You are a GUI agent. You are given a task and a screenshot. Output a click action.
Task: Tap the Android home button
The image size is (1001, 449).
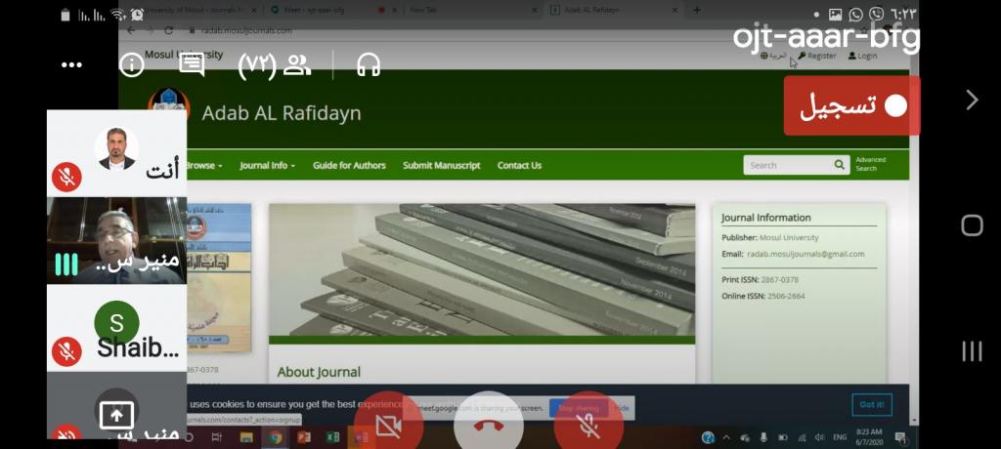click(x=972, y=225)
